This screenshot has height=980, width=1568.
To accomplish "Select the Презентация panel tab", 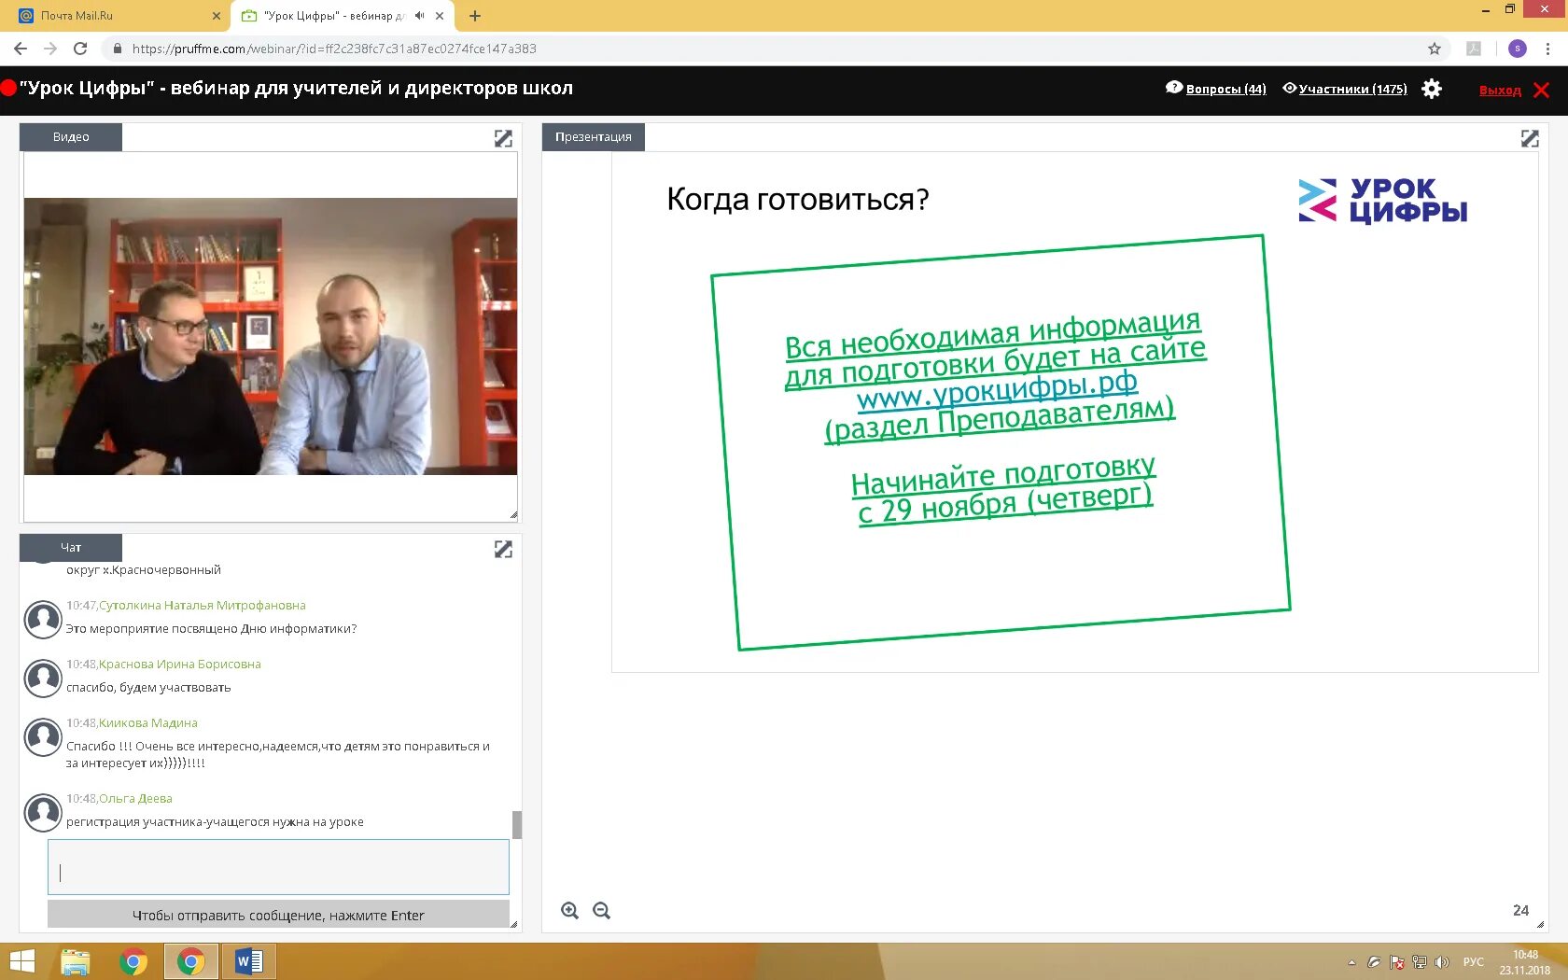I will click(x=594, y=137).
